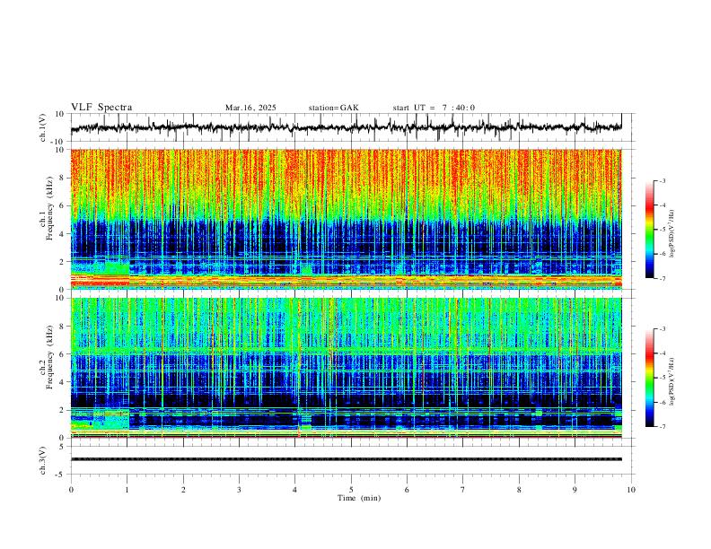This screenshot has width=711, height=549.
Task: Click the 'start UT = 7 :40: 0' text
Action: 434,108
